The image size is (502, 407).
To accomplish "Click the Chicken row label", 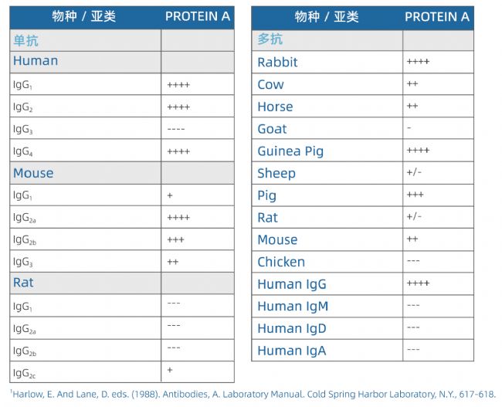I will pos(281,263).
